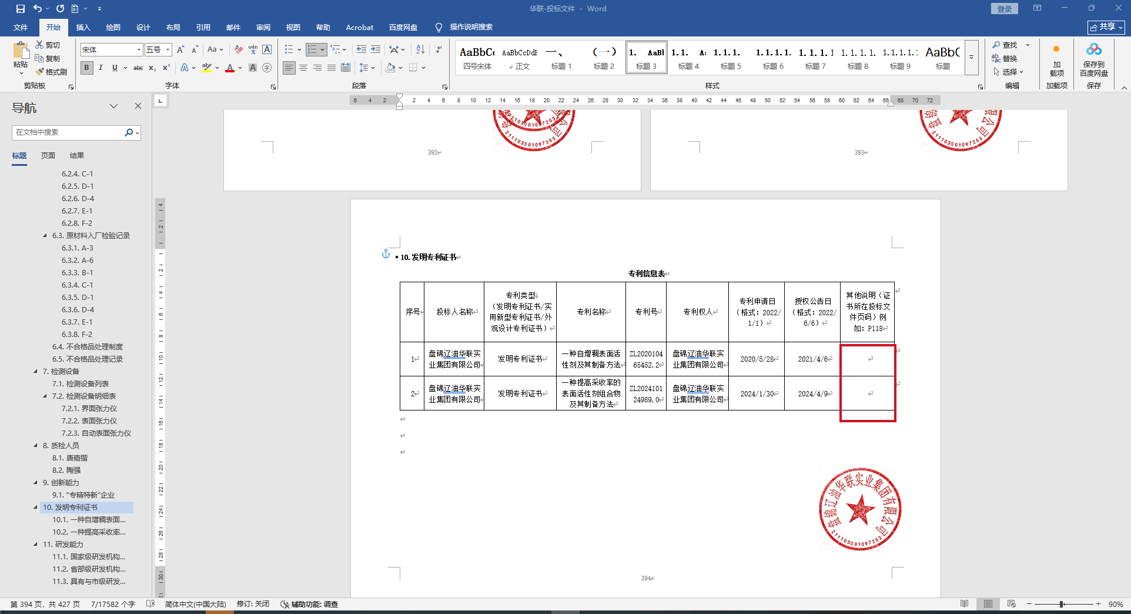Apply the 正文 (Normal) style
Image resolution: width=1131 pixels, height=614 pixels.
520,58
